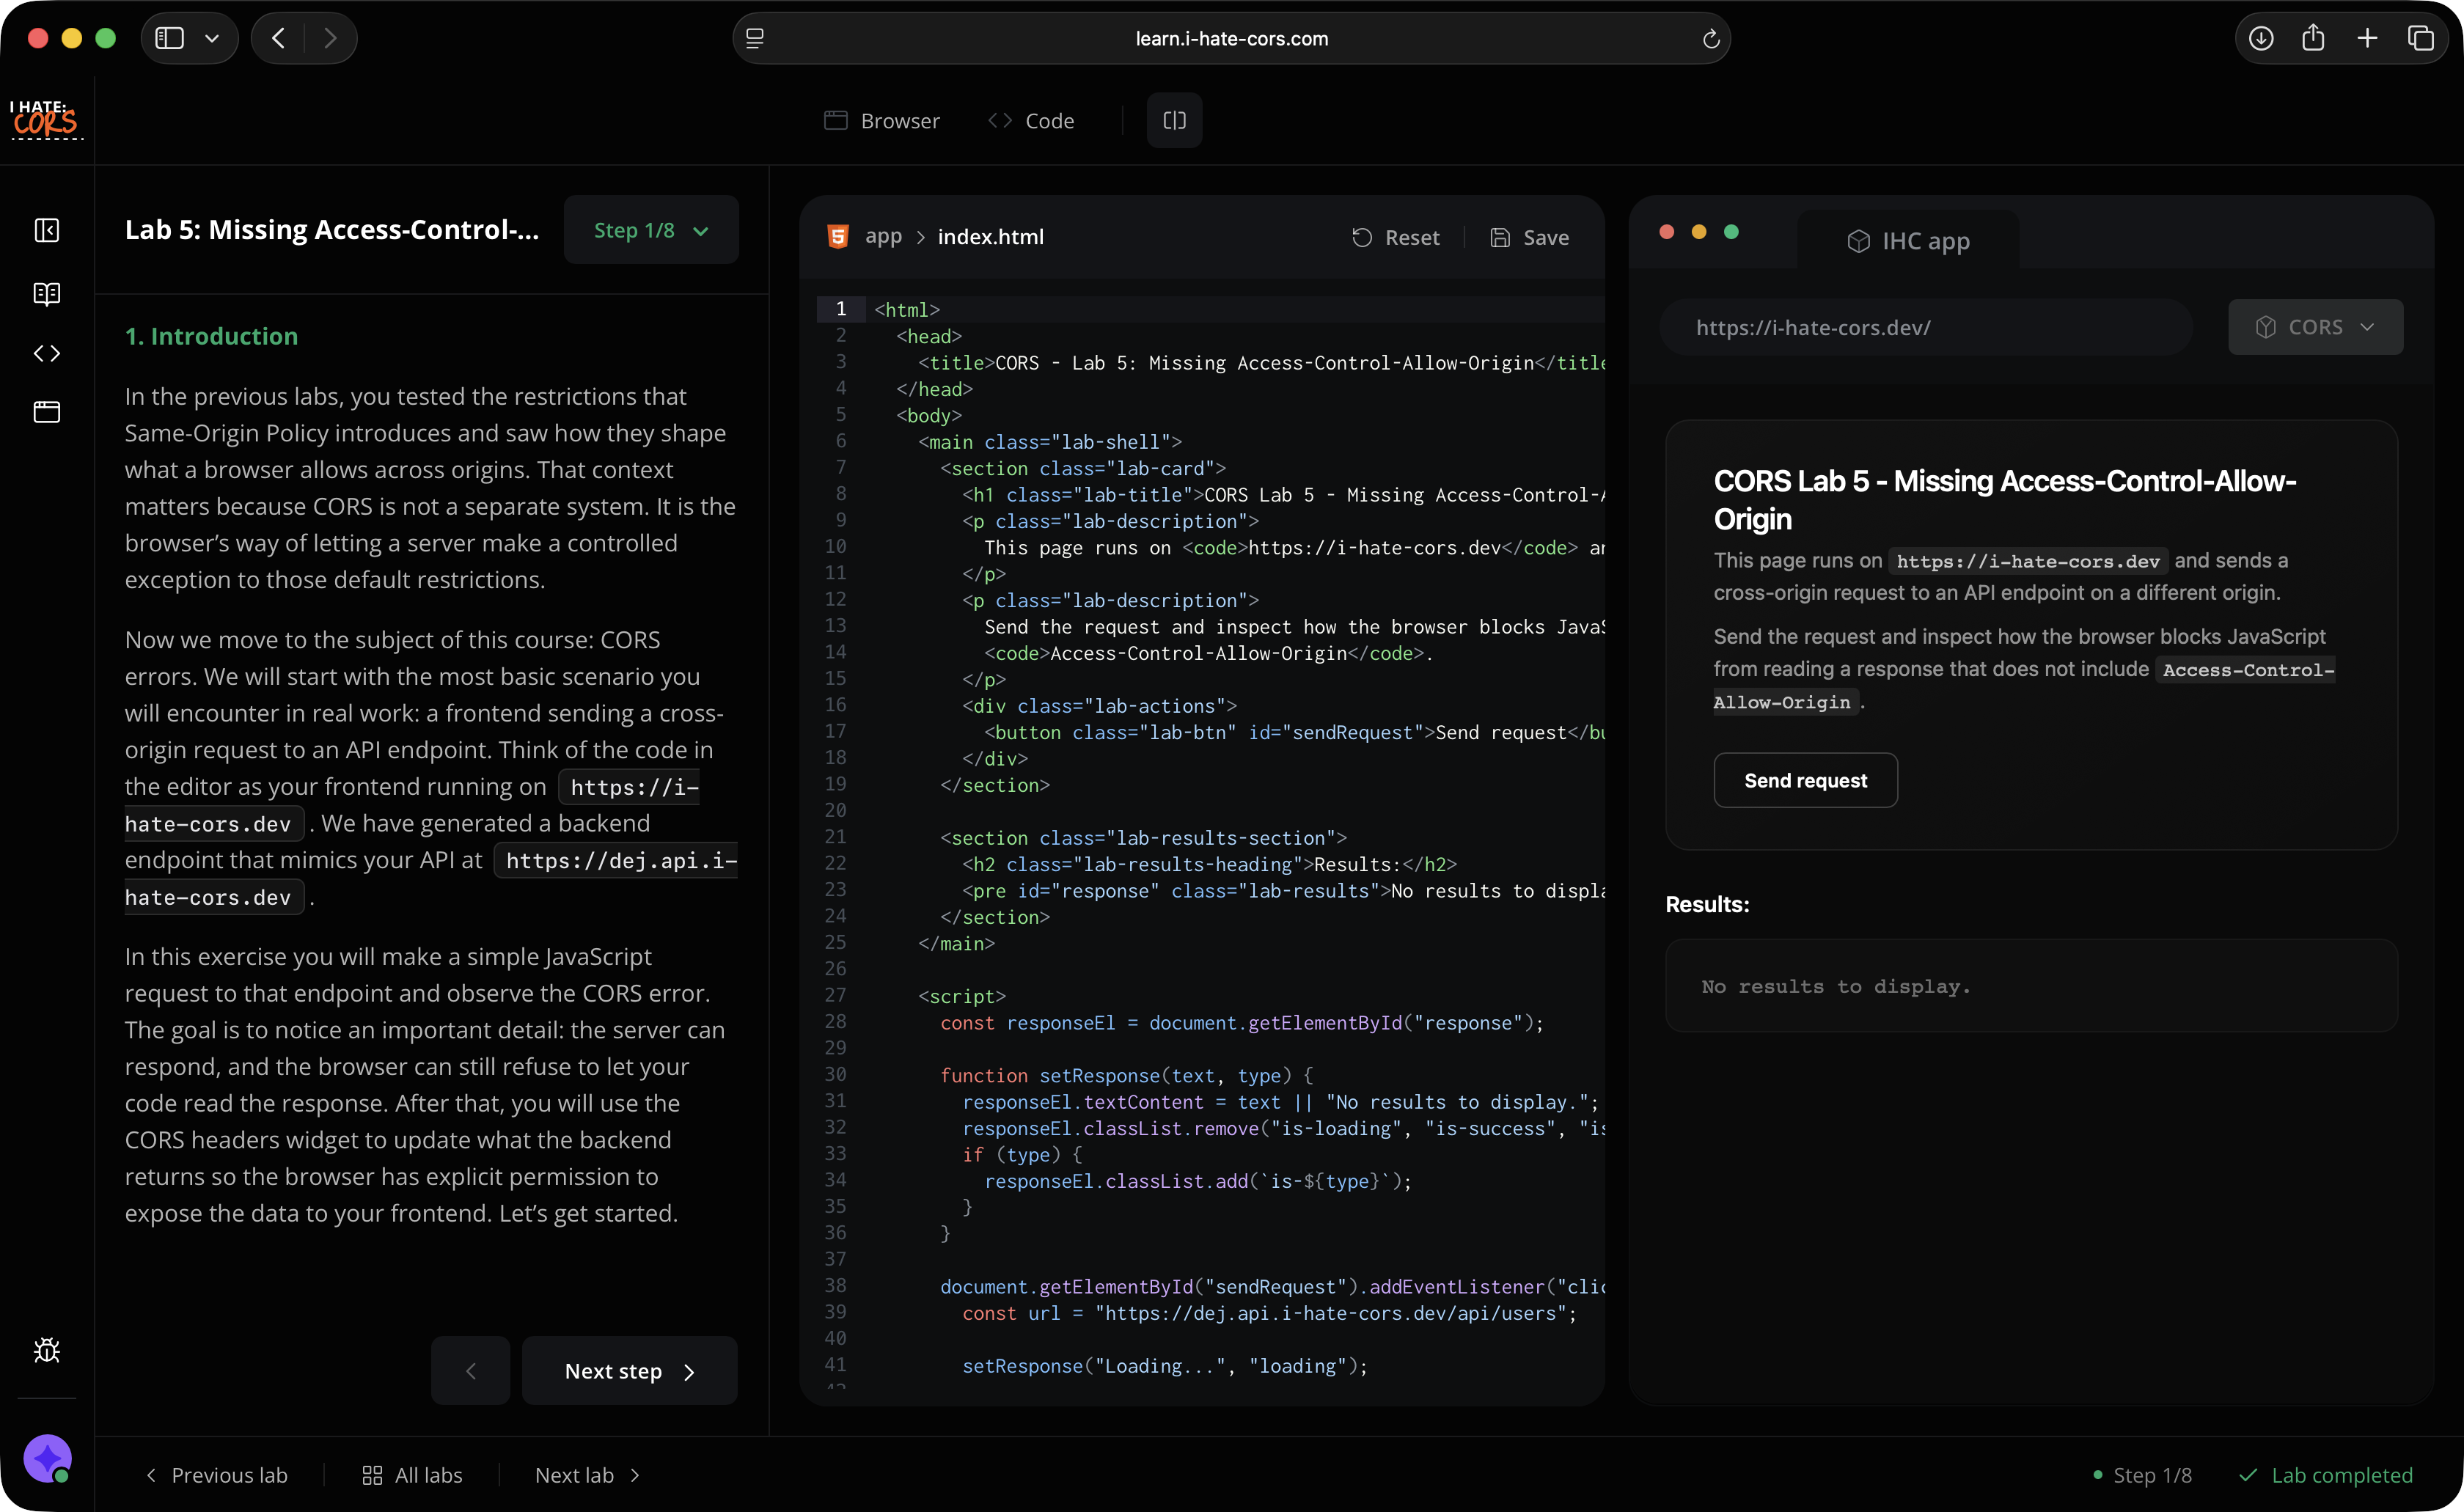Select the code view icon in sidebar
2464x1512 pixels.
coord(47,352)
